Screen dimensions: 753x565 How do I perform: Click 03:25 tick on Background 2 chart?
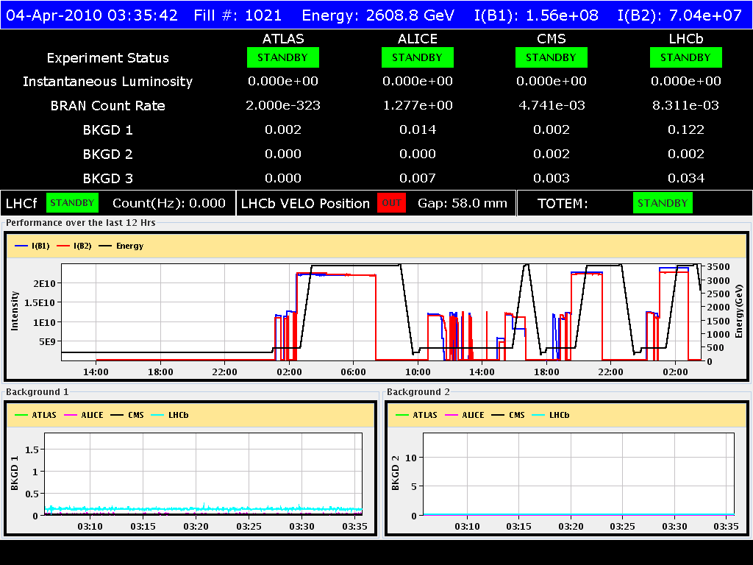click(622, 527)
